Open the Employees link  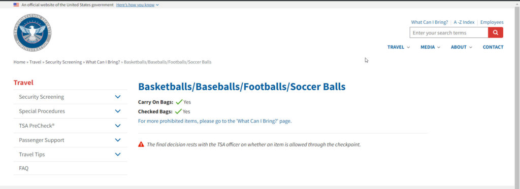tap(492, 22)
